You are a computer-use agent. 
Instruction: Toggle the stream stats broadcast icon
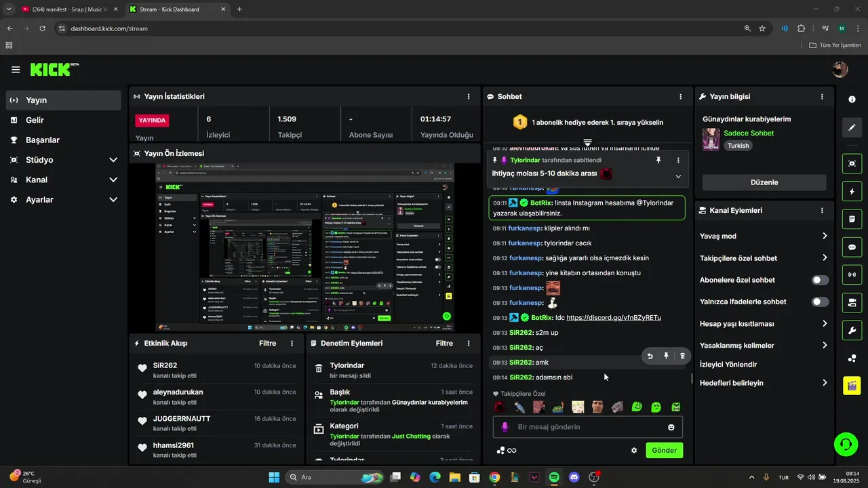[852, 274]
